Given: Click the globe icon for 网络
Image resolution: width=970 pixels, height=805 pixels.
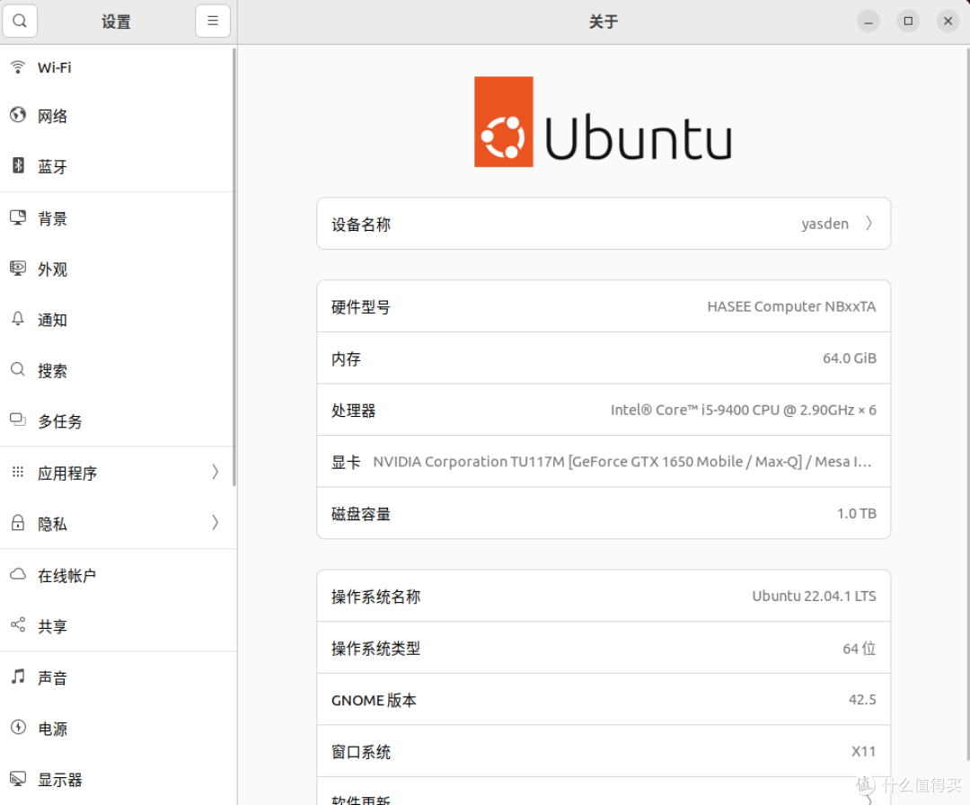Looking at the screenshot, I should coord(18,115).
